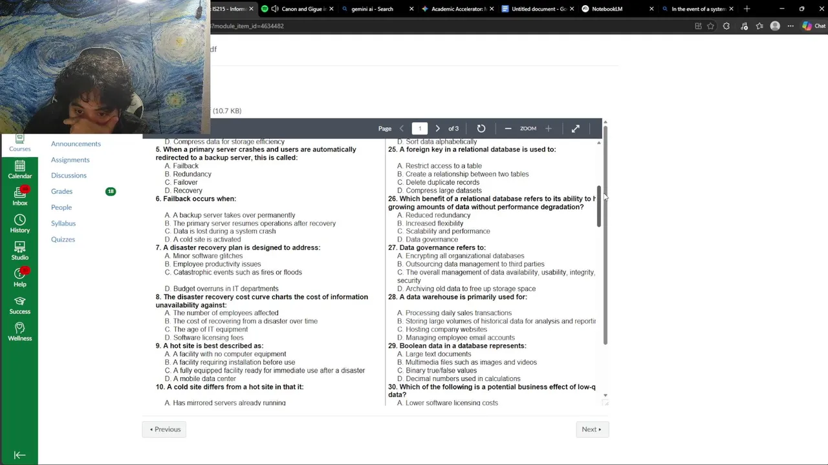The image size is (828, 465).
Task: Switch to the IS215 tab
Action: click(x=229, y=9)
